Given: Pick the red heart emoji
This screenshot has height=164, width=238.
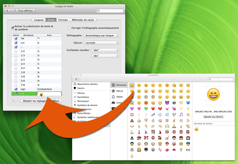Looking at the screenshot, I should [153, 109].
